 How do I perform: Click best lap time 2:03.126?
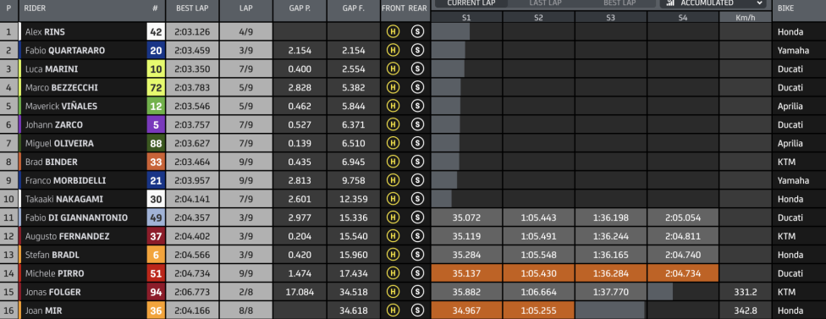(192, 31)
